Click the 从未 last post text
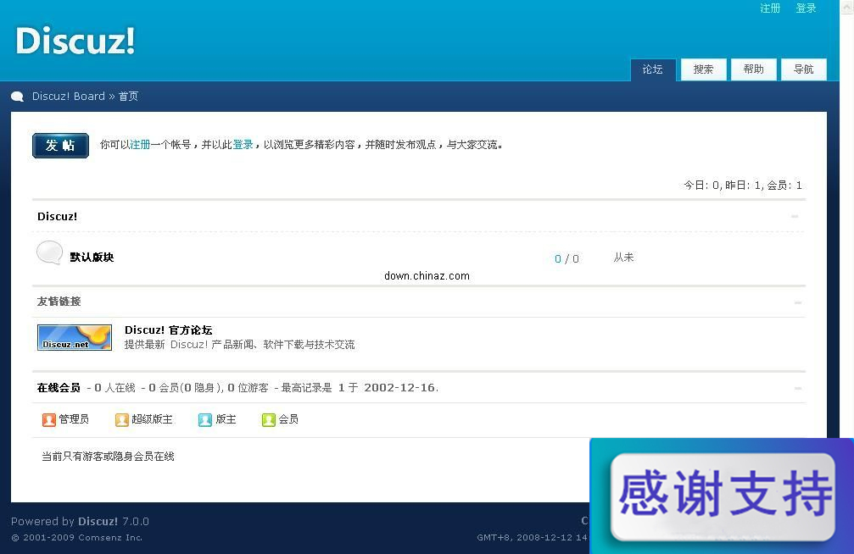This screenshot has width=854, height=554. (x=623, y=258)
